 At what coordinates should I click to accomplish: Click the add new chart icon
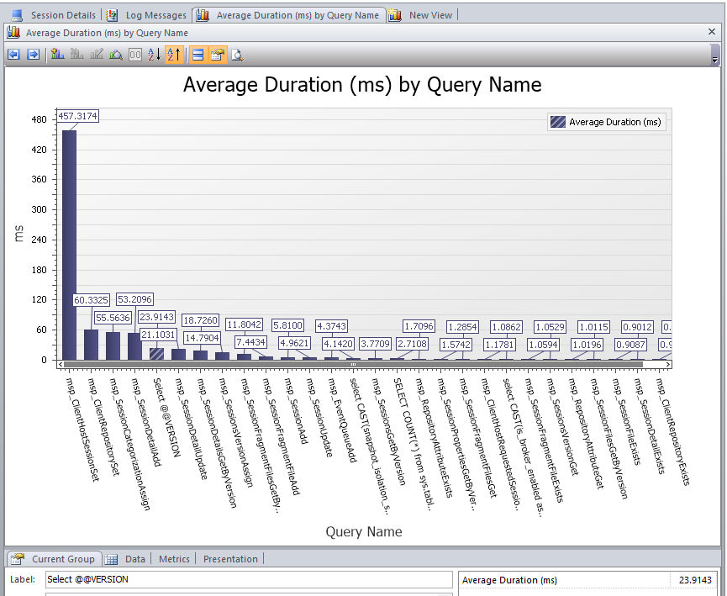click(57, 55)
